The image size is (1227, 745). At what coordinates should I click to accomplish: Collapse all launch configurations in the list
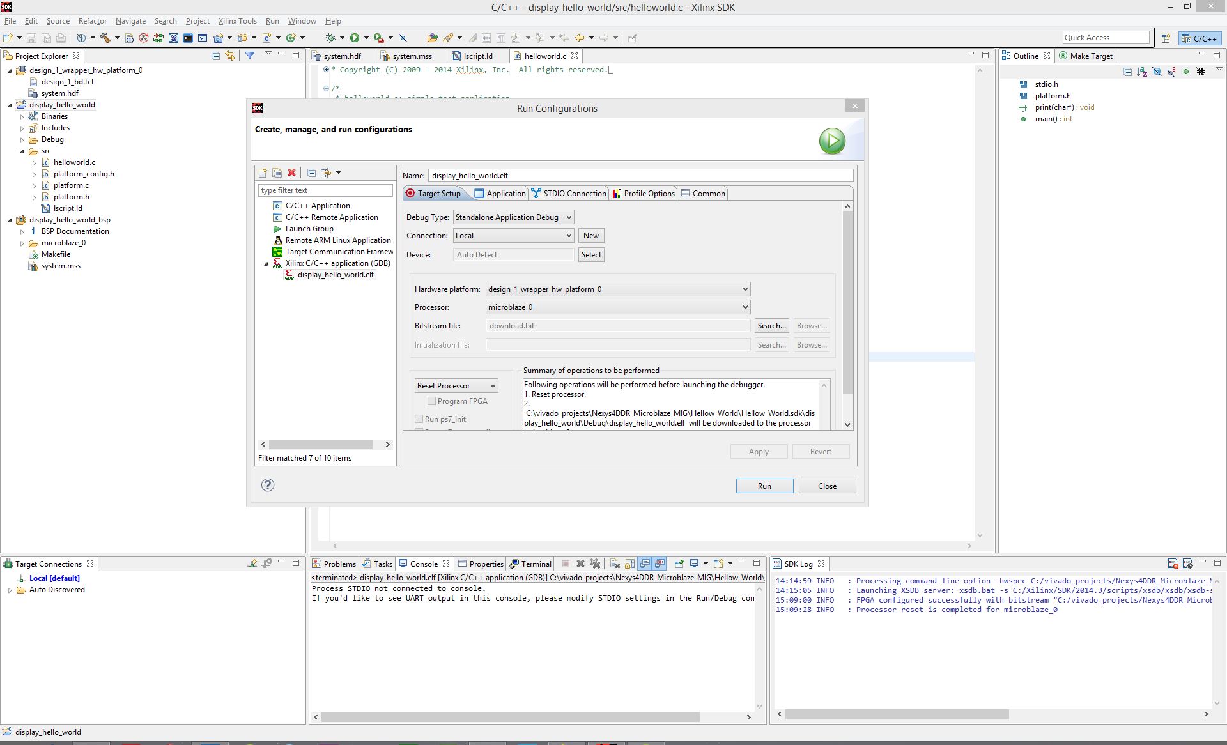(311, 173)
